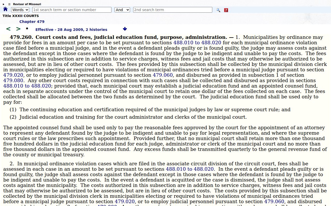Screen dimensions: 331x206
Task: Expand the triangle next to Revisor of Missouri
Action: pyautogui.click(x=4, y=4)
